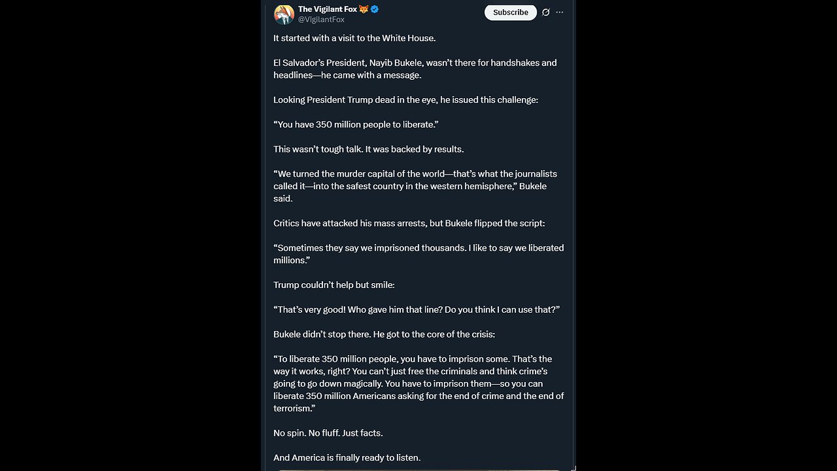Subscribe to The Vigilant Fox

[511, 12]
